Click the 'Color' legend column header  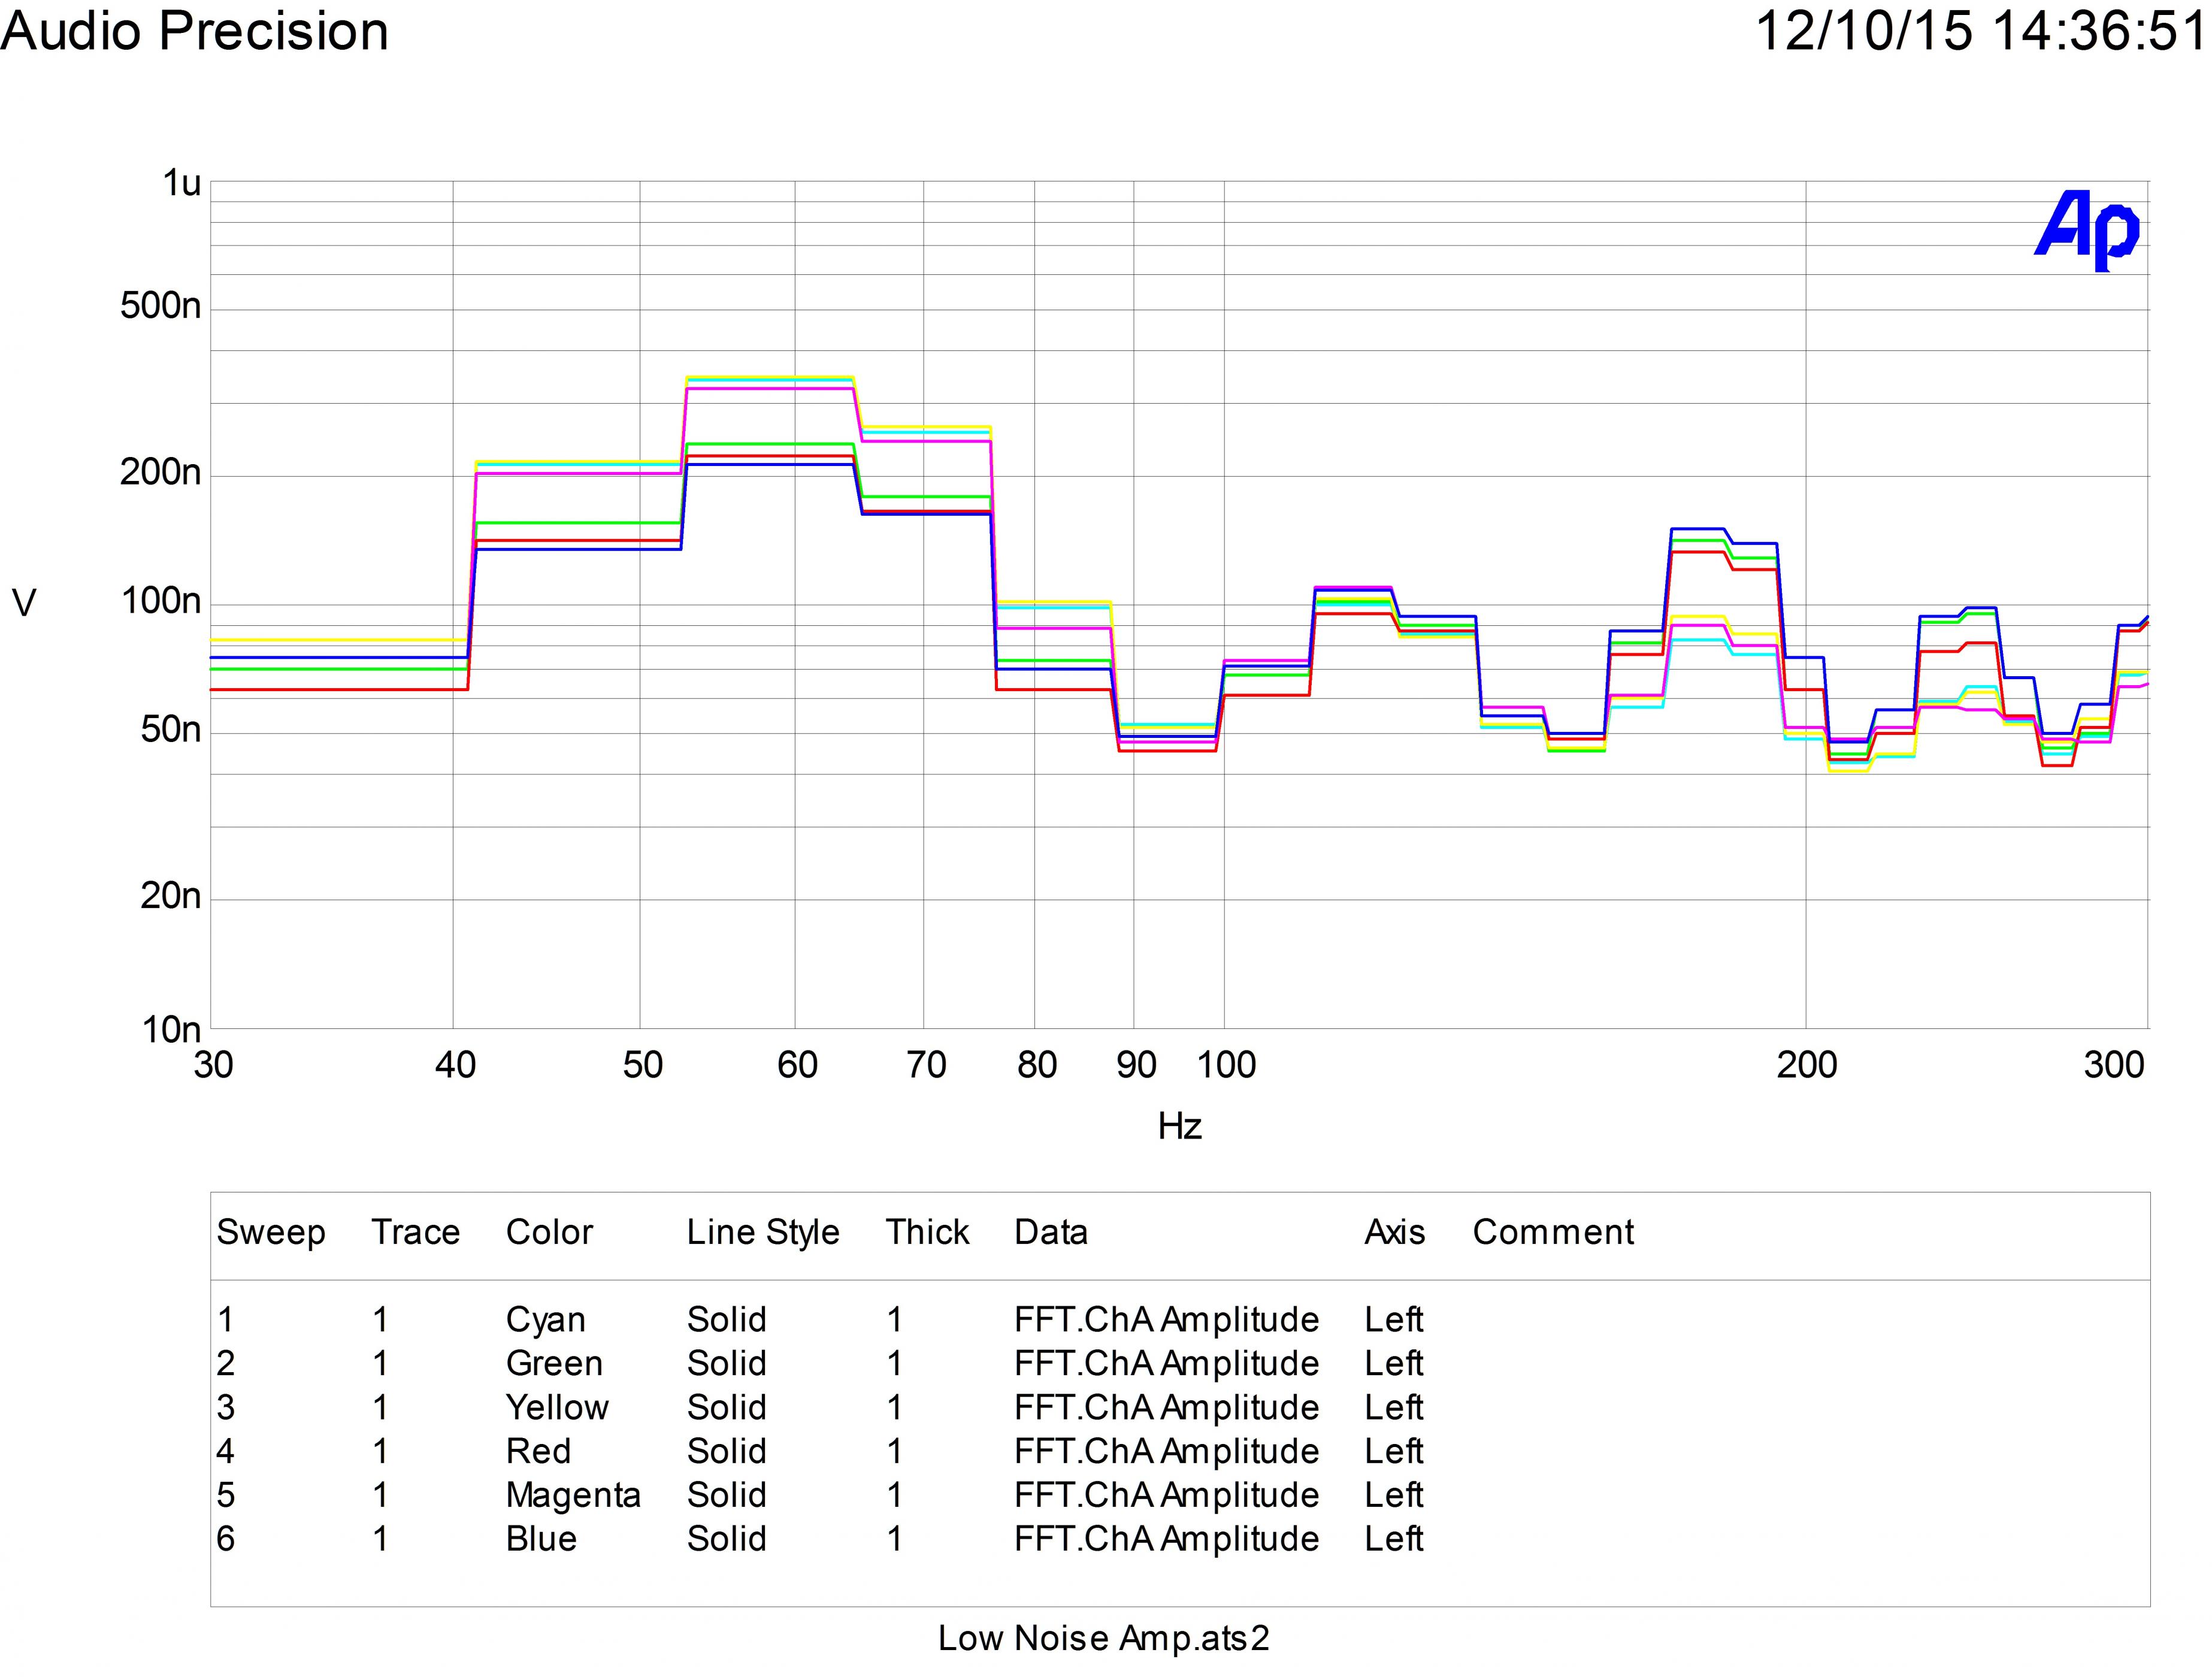[549, 1232]
